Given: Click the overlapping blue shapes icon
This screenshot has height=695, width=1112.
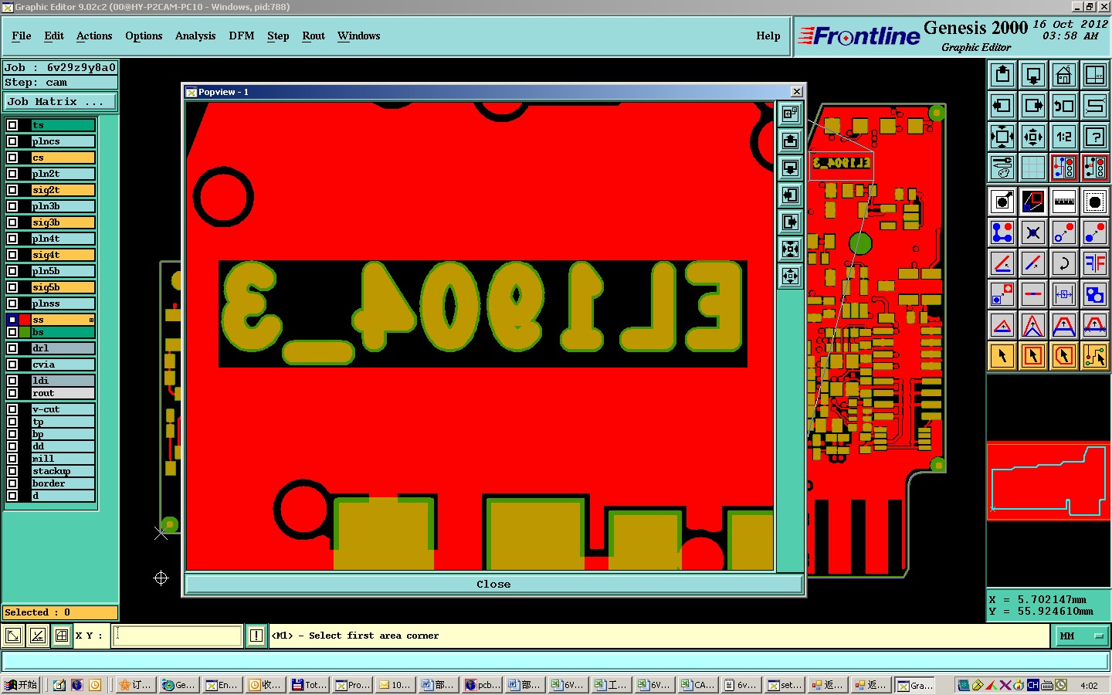Looking at the screenshot, I should [1095, 294].
